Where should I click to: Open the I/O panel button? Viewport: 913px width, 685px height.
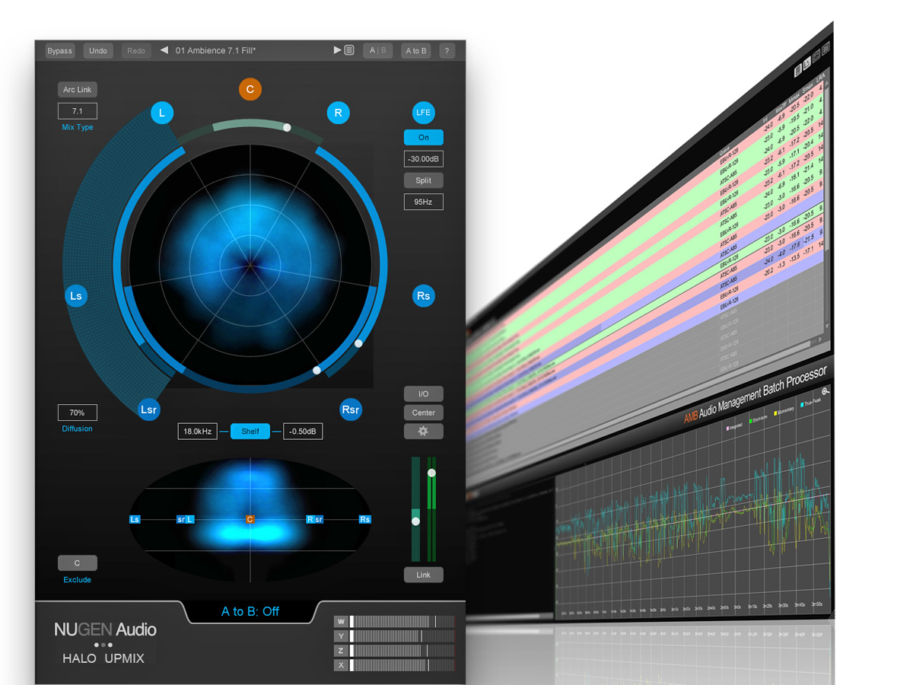click(423, 393)
